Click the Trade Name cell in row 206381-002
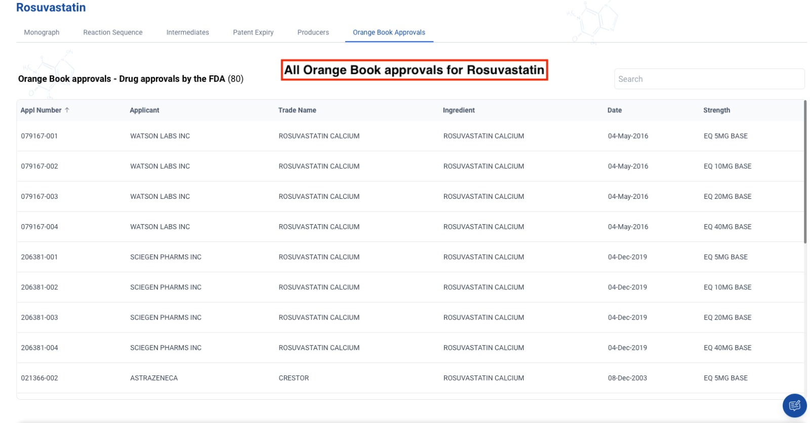This screenshot has width=810, height=423. [x=319, y=287]
